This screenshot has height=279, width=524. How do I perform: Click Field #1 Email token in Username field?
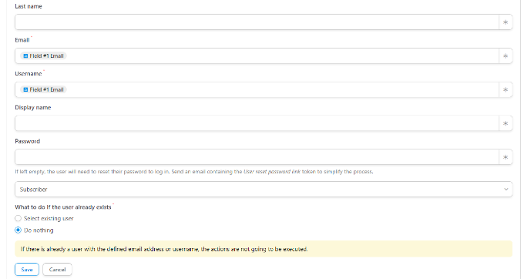[x=43, y=90]
